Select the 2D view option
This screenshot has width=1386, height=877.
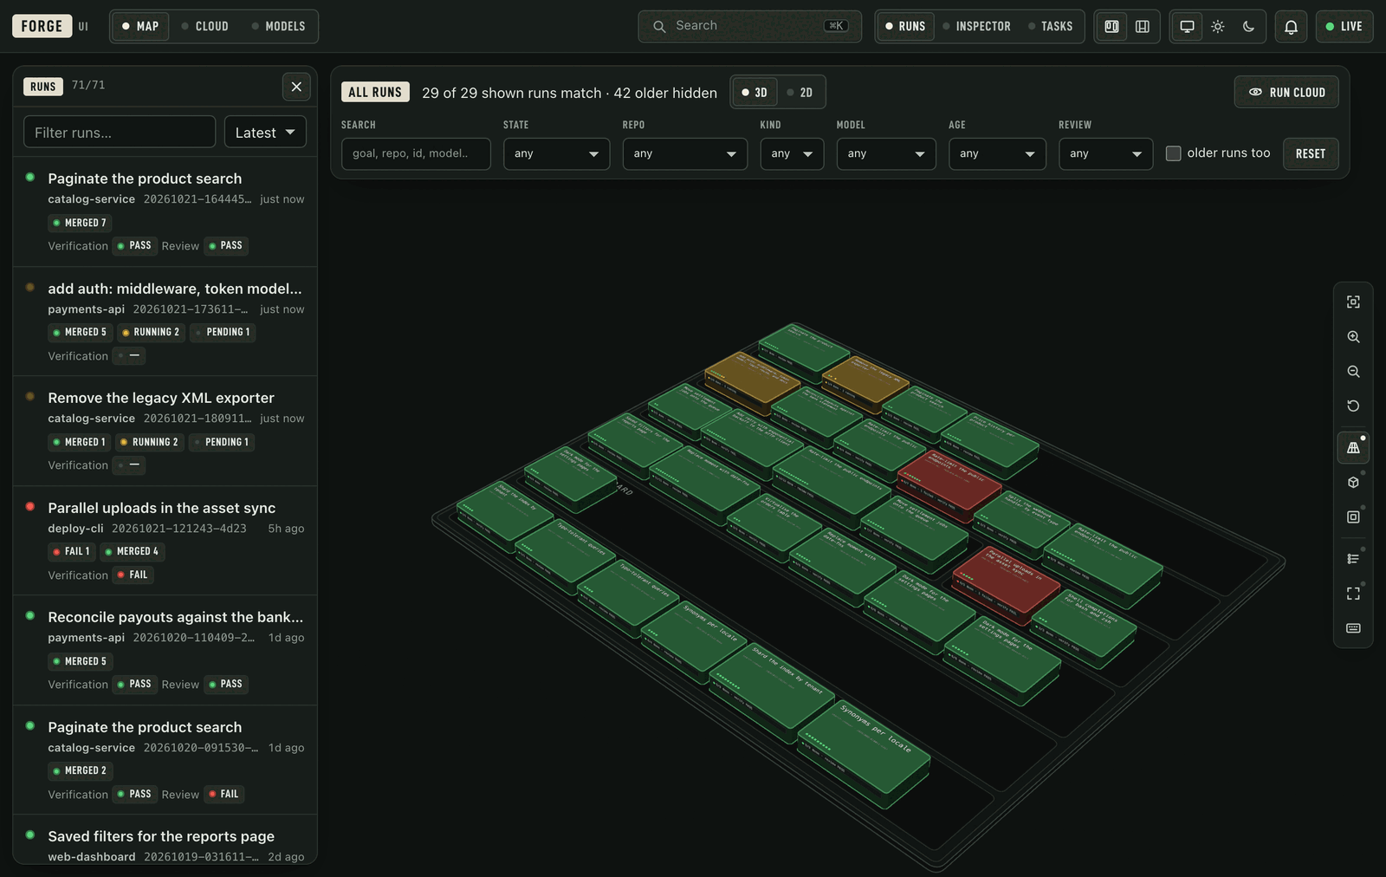[x=800, y=93]
